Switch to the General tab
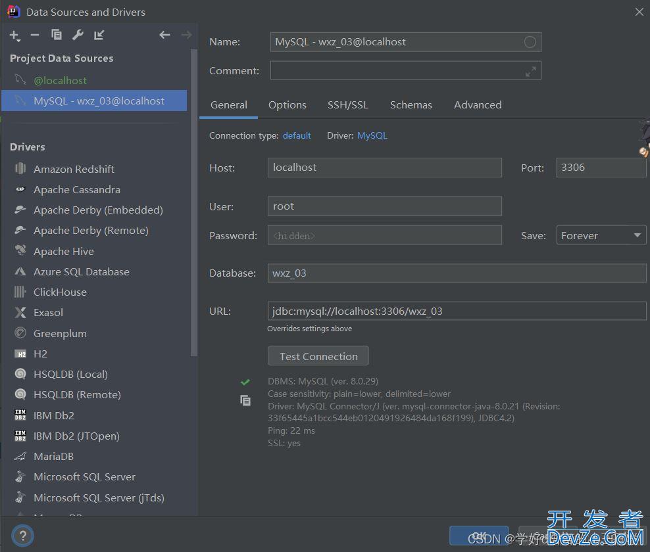 pos(229,105)
